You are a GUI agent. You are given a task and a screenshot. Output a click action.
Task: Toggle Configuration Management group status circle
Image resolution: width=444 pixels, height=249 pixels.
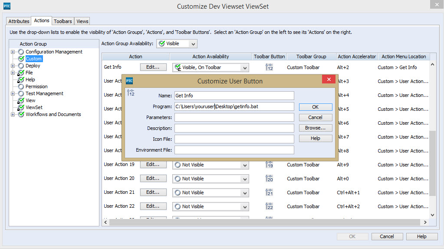(x=21, y=52)
